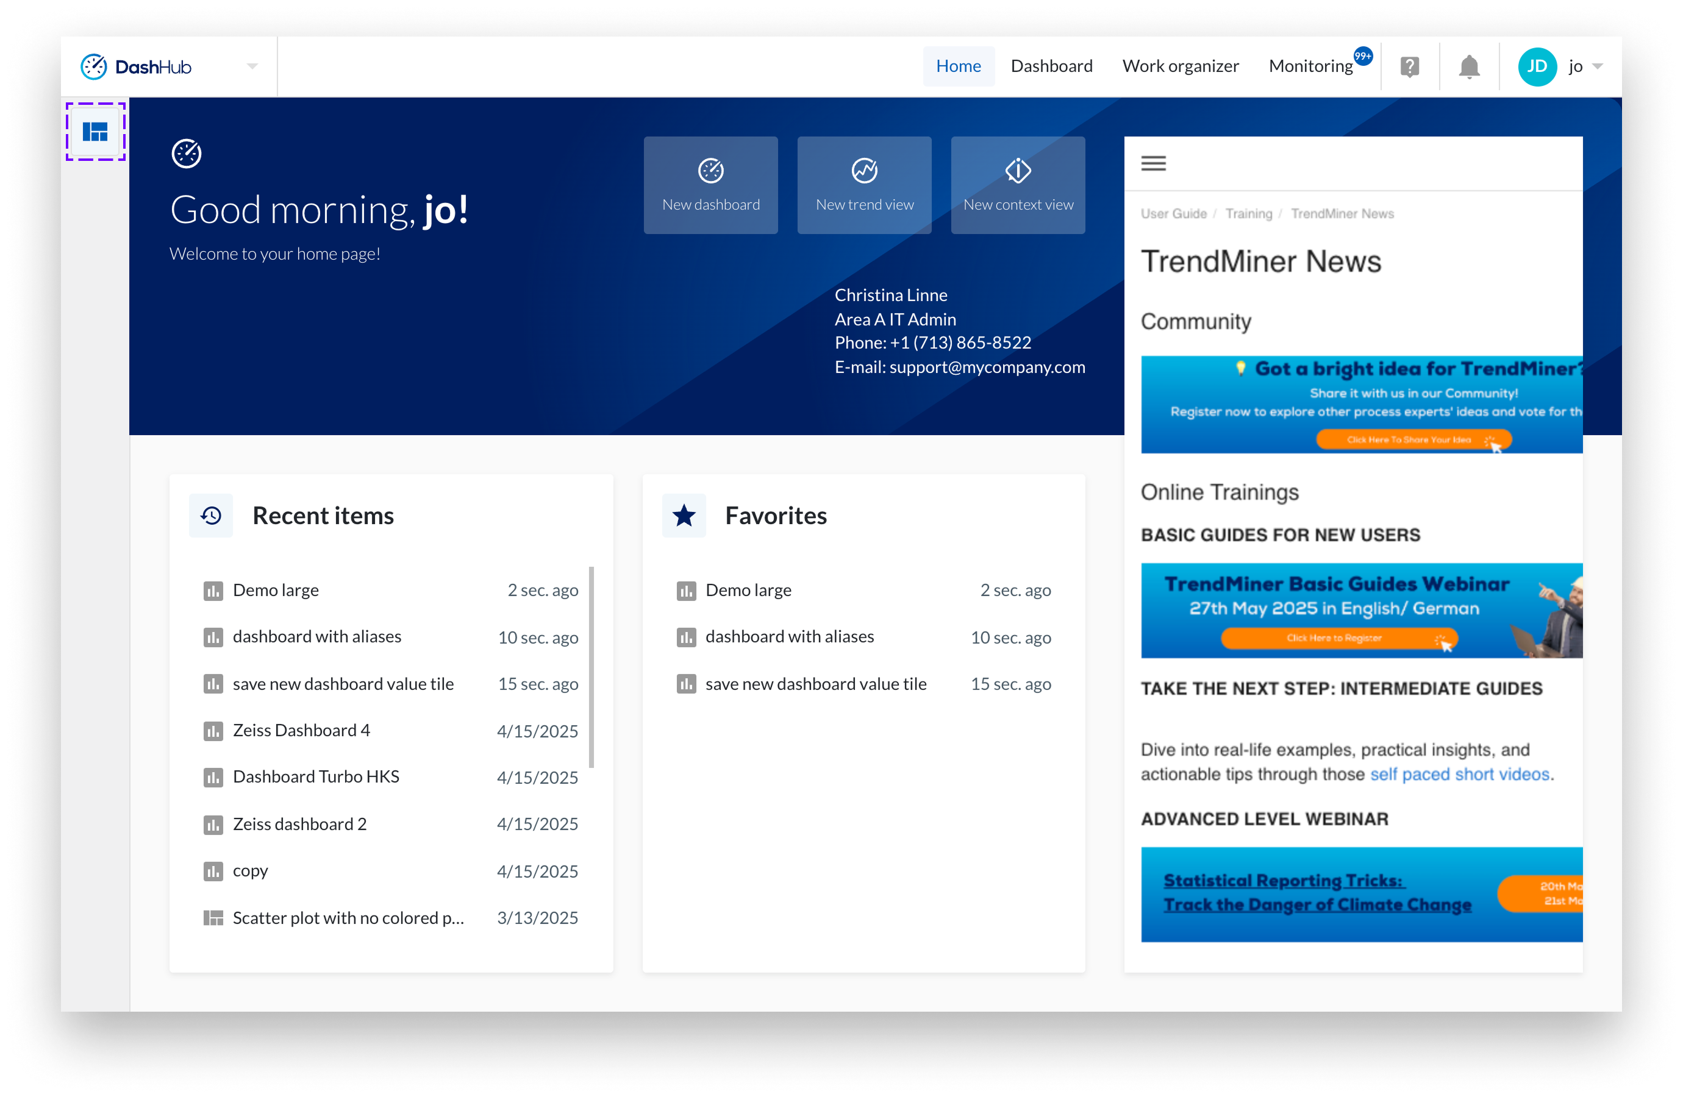Open the help question mark icon
This screenshot has height=1097, width=1683.
pos(1409,66)
